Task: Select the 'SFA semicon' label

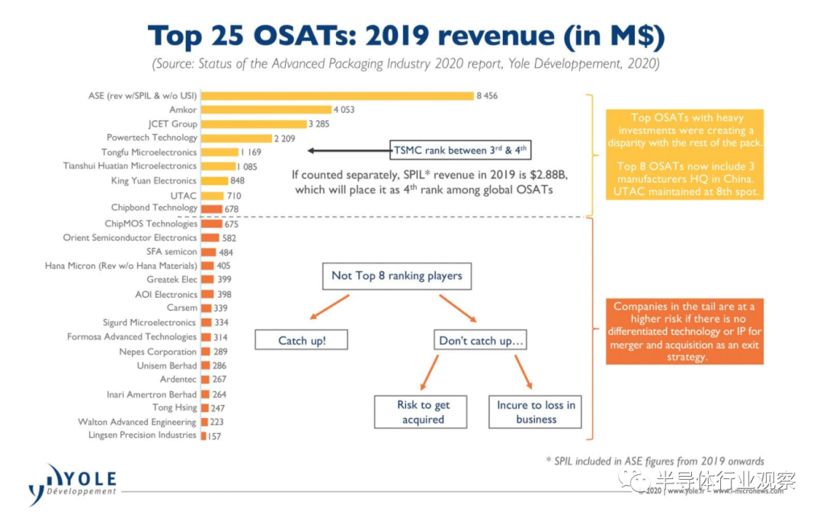Action: click(x=171, y=252)
